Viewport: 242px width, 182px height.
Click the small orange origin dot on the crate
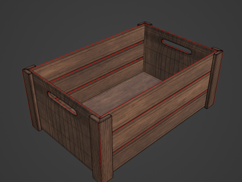[x=127, y=115]
